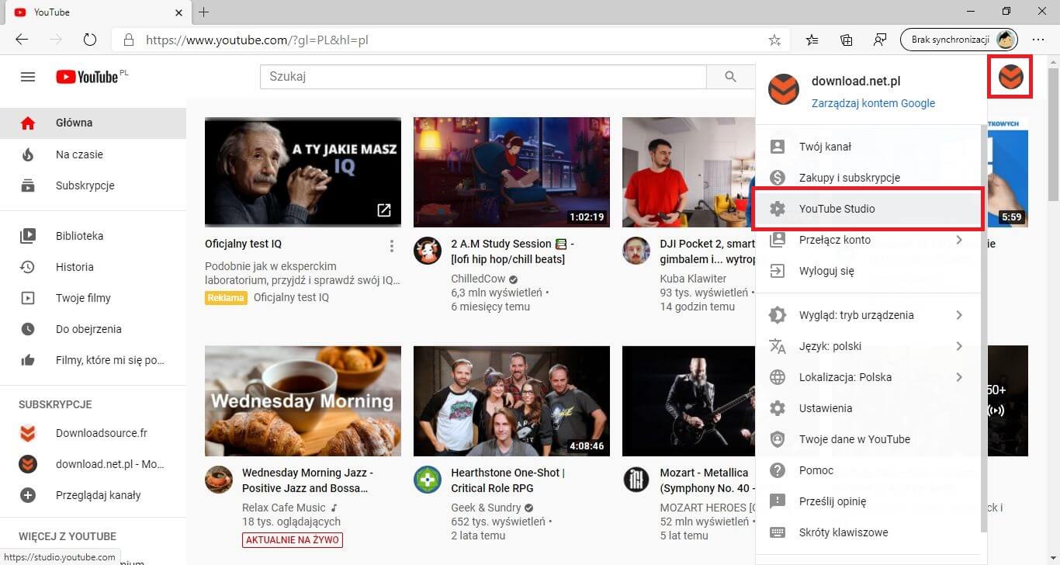Expand Język: polski submenu
Screen dimensions: 1060x565
pyautogui.click(x=959, y=346)
